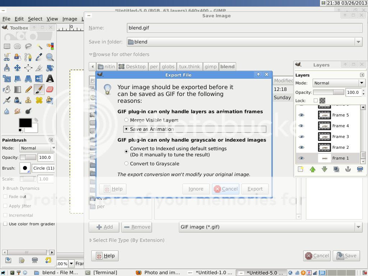Select the Frame 2 layer thumbnail

(x=325, y=147)
